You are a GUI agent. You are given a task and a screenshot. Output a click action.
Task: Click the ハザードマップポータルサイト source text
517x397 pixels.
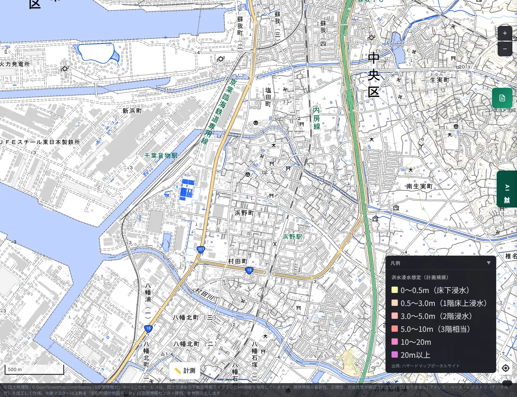click(431, 366)
